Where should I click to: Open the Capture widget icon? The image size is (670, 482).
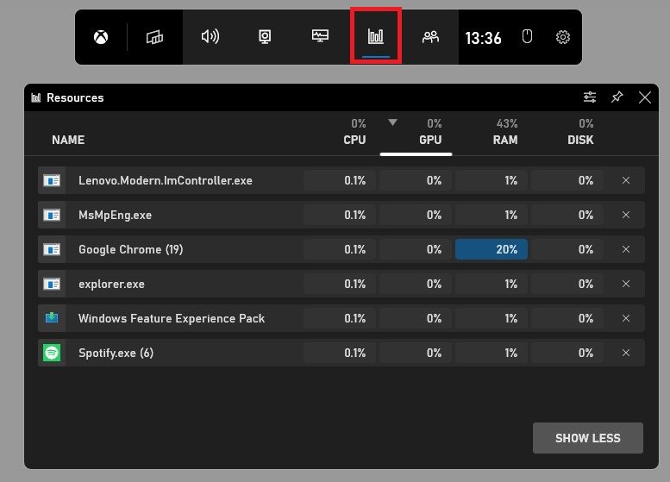click(265, 37)
